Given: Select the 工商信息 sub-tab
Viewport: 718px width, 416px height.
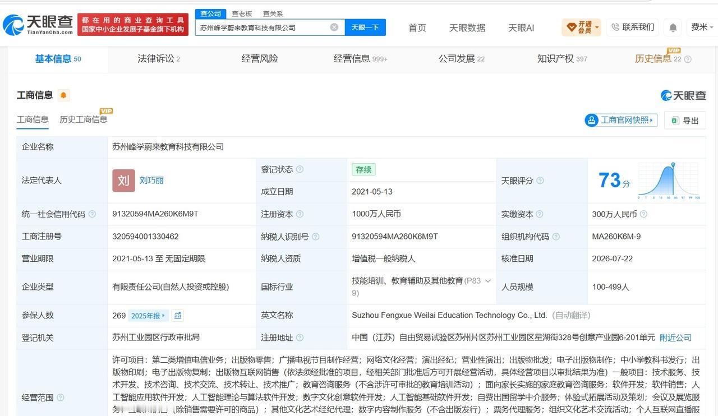Looking at the screenshot, I should (33, 119).
